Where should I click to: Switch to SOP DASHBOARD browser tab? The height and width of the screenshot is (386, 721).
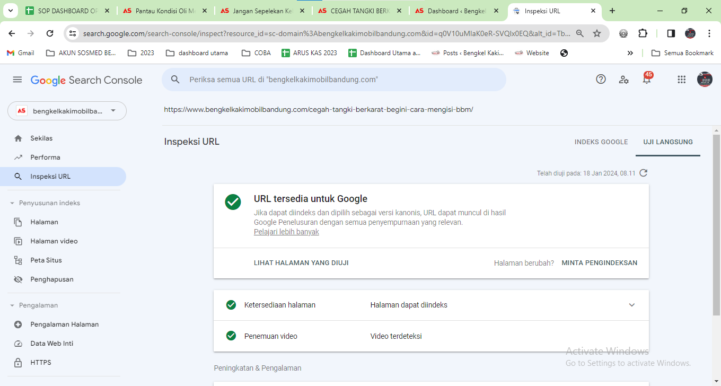[67, 11]
